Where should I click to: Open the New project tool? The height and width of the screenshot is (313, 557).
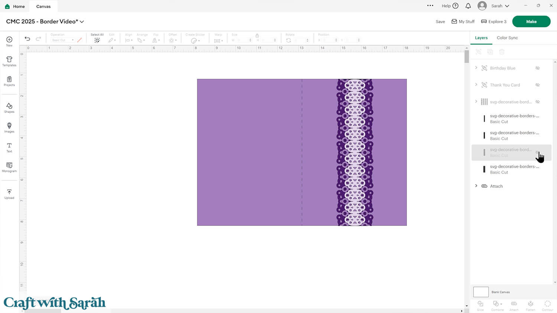[x=9, y=41]
